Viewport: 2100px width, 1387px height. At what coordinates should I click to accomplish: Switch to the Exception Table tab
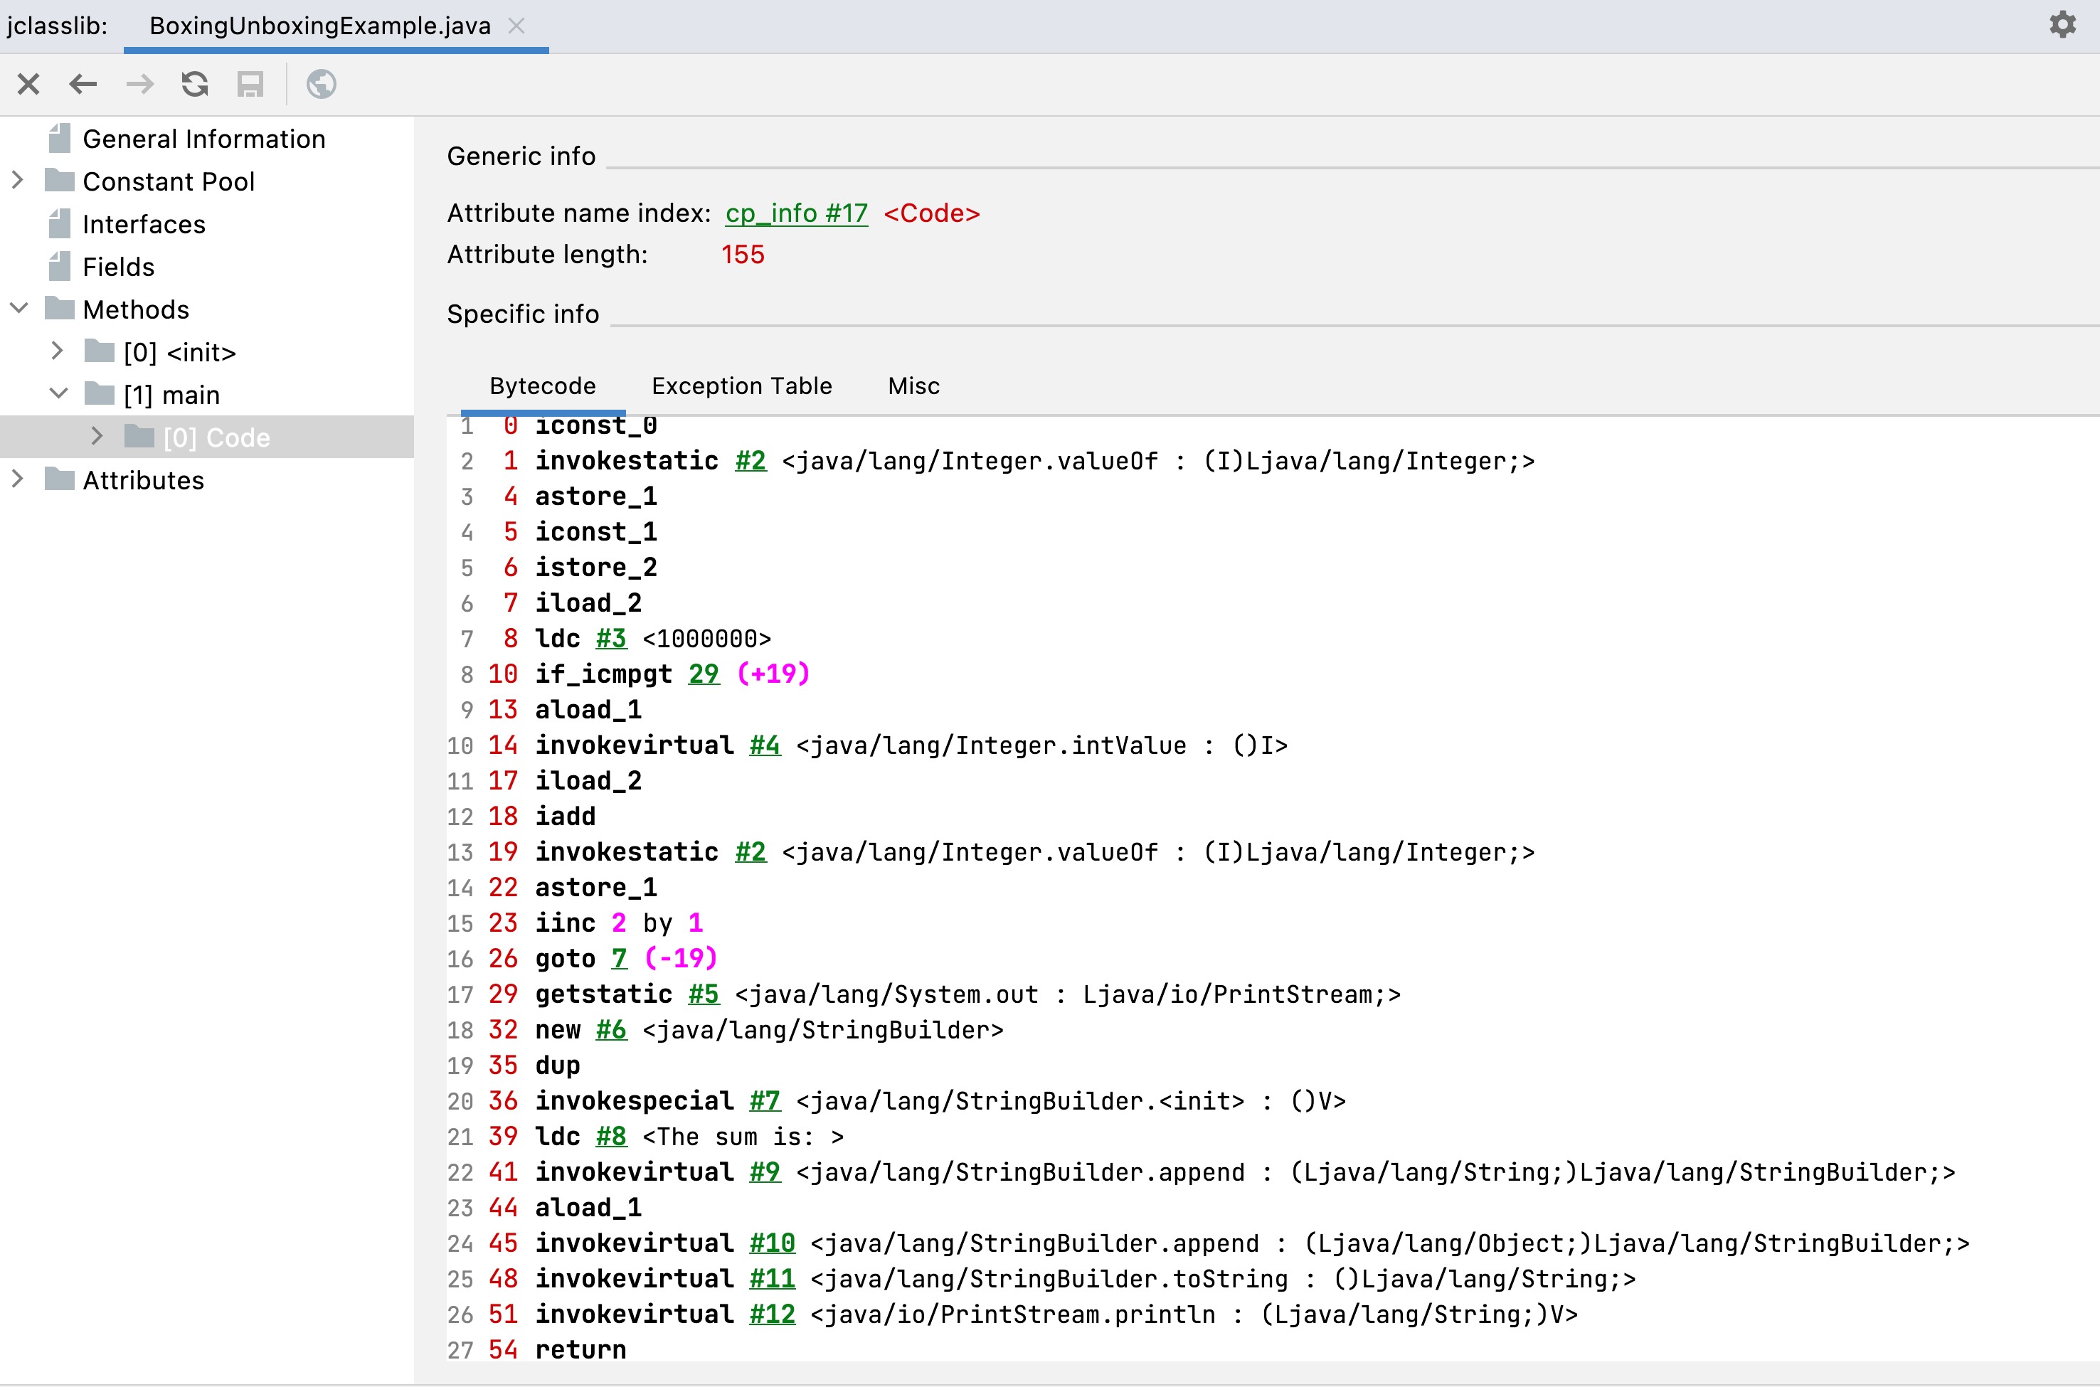point(741,386)
